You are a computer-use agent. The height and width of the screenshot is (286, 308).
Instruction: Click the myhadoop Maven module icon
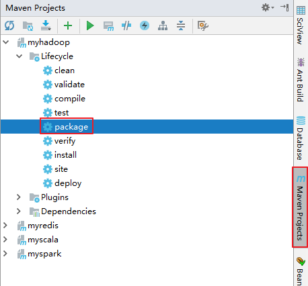[22, 43]
